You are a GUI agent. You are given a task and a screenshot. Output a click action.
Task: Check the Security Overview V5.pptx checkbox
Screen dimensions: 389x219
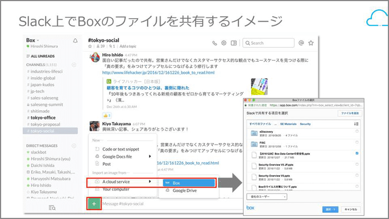tap(357, 175)
